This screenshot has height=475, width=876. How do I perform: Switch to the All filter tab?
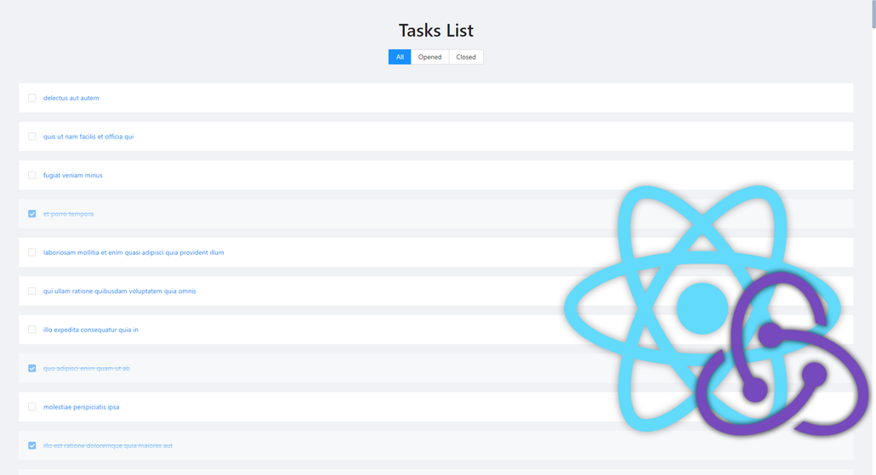click(x=400, y=57)
